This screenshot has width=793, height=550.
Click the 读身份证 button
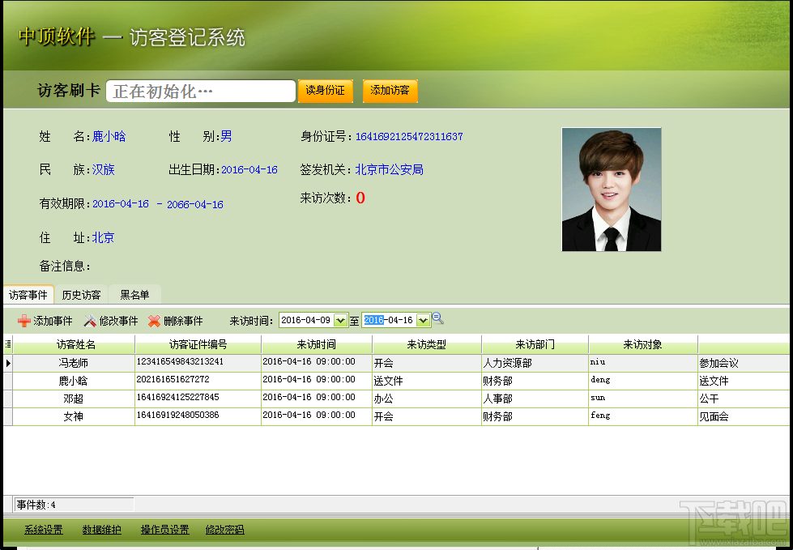(325, 91)
